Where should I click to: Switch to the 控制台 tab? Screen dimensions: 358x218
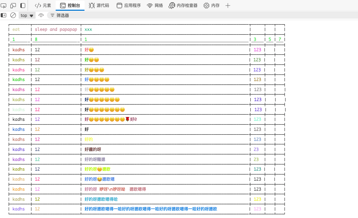[x=70, y=6]
